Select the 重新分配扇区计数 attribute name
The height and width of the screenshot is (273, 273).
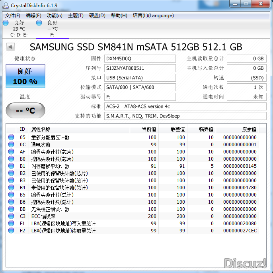tap(50, 137)
